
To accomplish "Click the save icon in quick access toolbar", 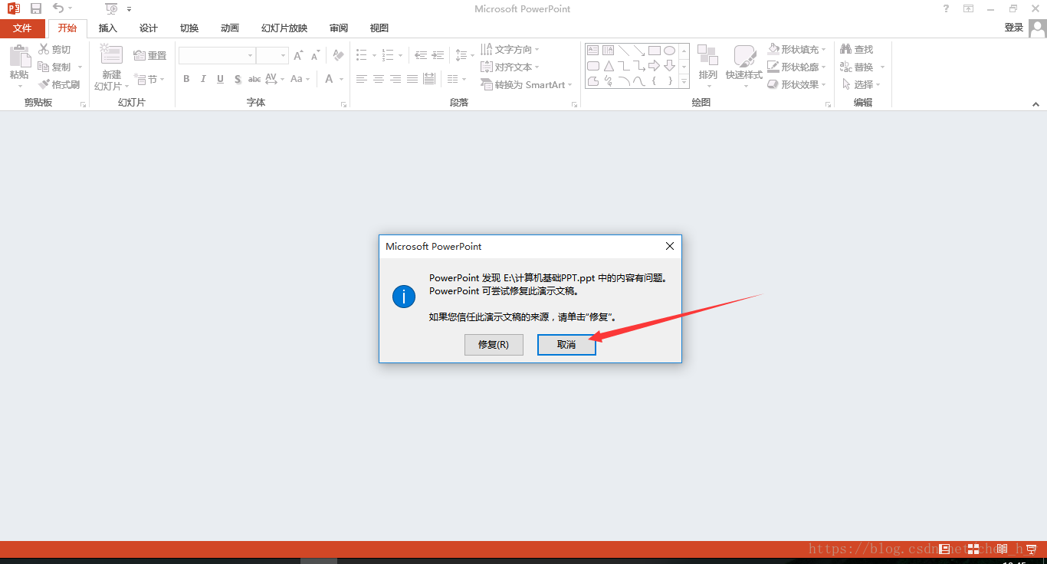I will click(36, 8).
